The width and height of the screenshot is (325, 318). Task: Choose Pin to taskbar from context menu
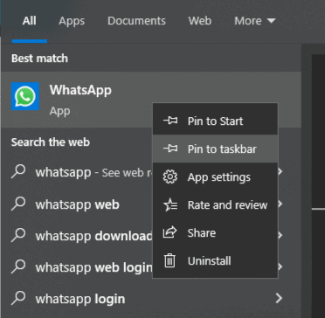coord(215,149)
